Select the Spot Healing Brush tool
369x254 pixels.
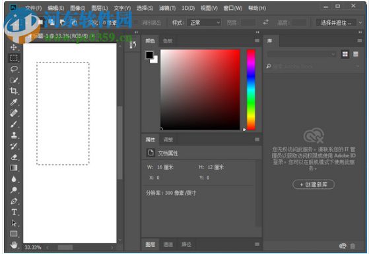pyautogui.click(x=14, y=113)
